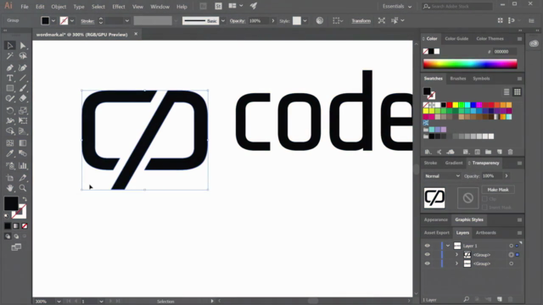The width and height of the screenshot is (543, 305).
Task: Enable the Invert Mask checkbox
Action: click(x=484, y=207)
